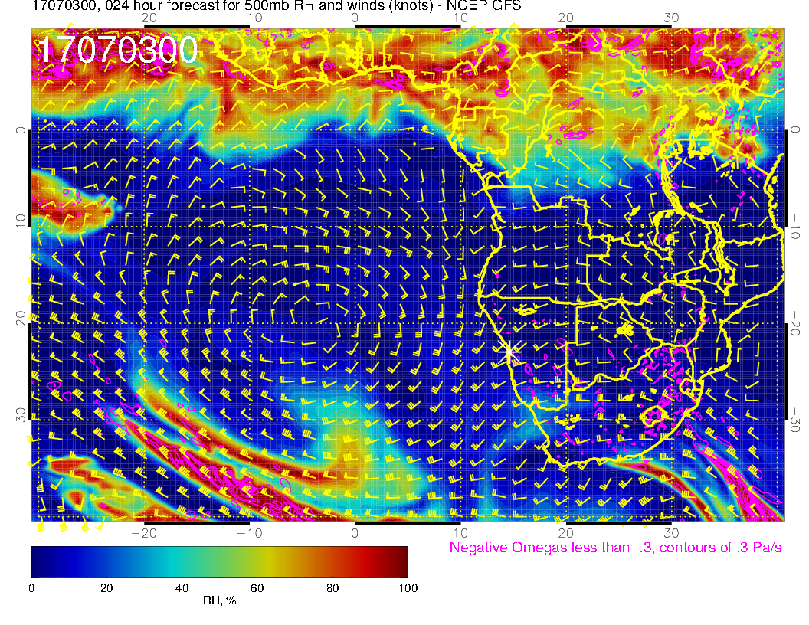The image size is (809, 625).
Task: Click the large white 17070300 timestamp overlay
Action: [x=117, y=51]
